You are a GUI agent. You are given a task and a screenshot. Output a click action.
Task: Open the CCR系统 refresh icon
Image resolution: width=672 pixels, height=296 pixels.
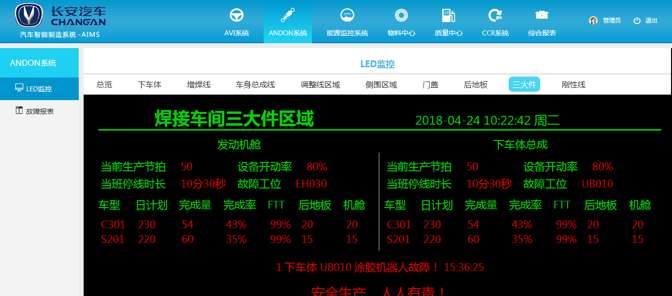click(495, 15)
